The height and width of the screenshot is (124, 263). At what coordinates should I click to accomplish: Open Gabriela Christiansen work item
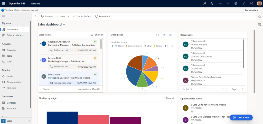pos(69,46)
